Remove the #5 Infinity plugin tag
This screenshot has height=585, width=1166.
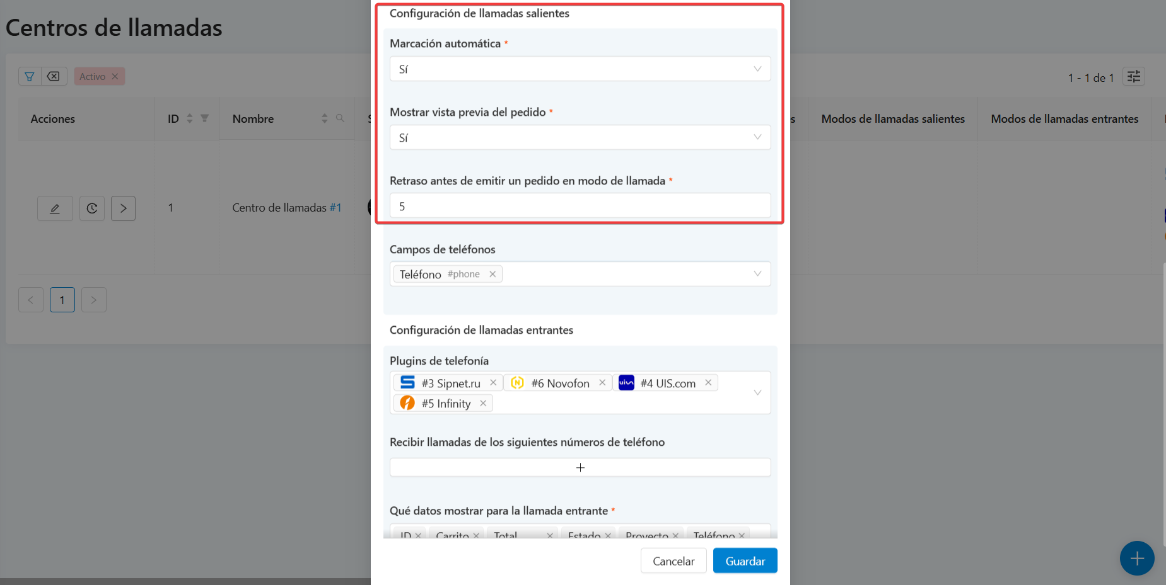coord(483,404)
